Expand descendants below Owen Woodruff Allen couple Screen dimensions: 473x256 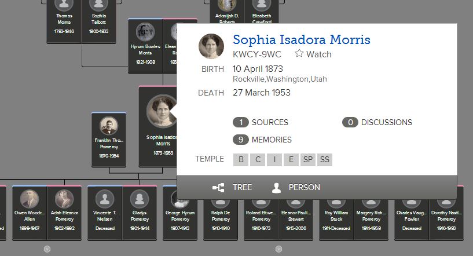tap(47, 249)
